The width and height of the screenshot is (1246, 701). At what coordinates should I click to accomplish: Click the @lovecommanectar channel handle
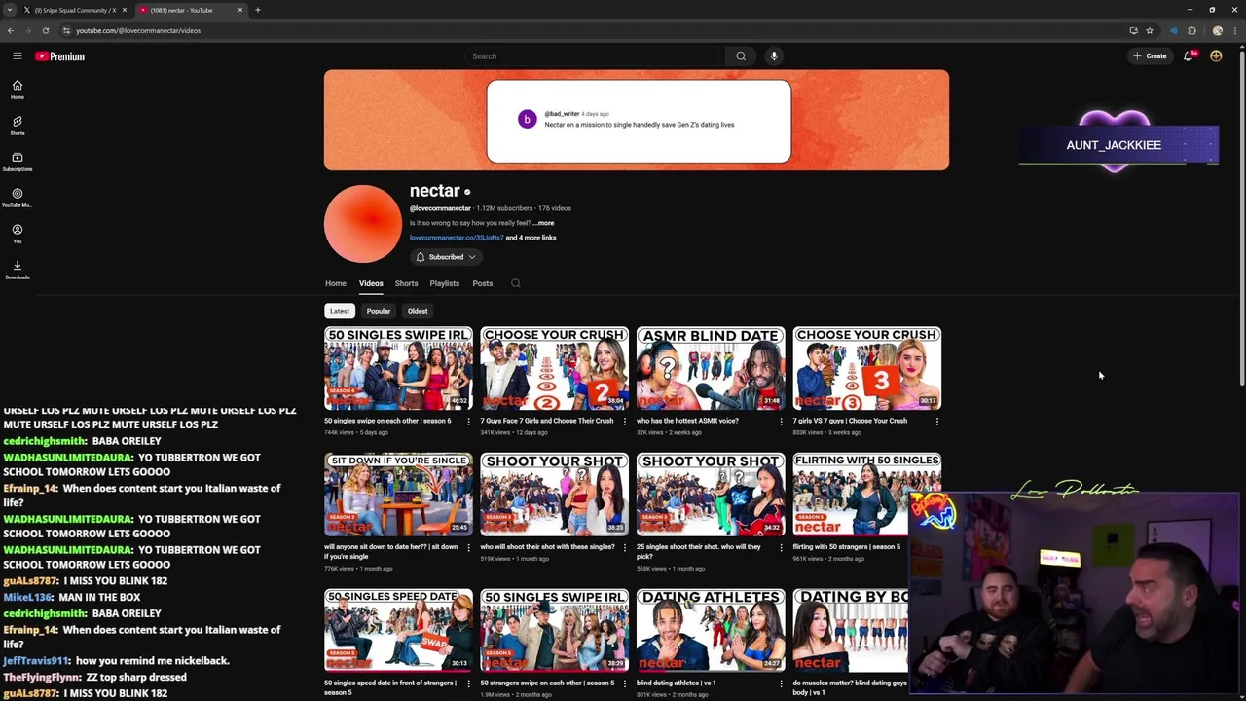click(440, 208)
